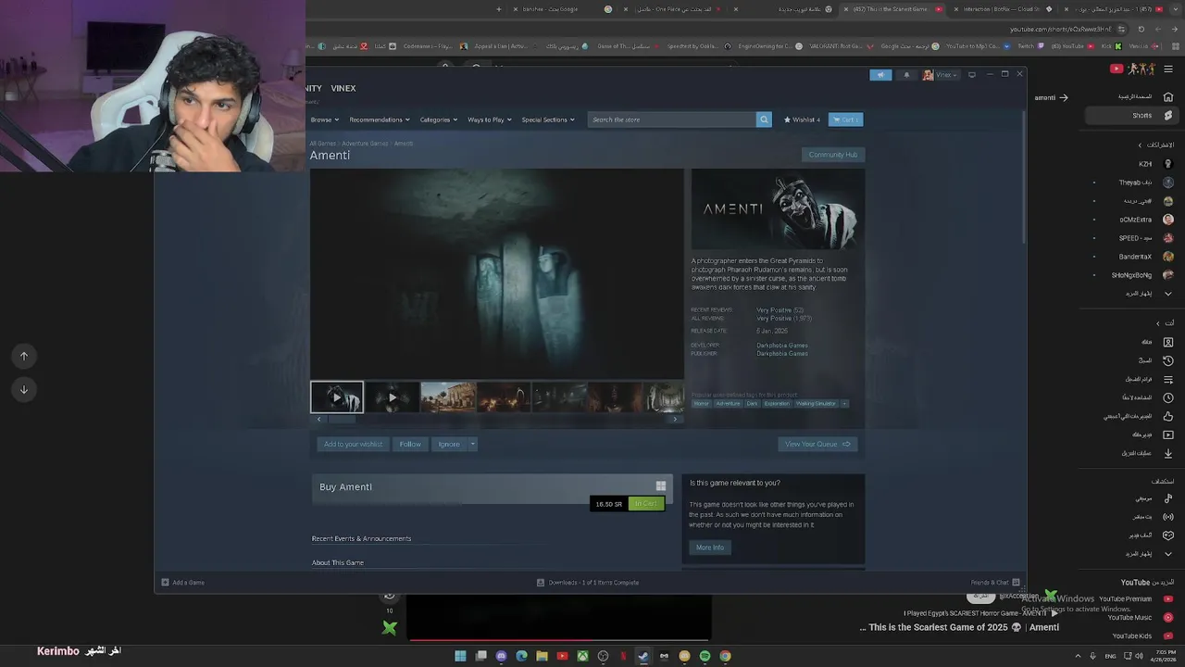Open Windows Start menu
1185x667 pixels.
[x=460, y=656]
